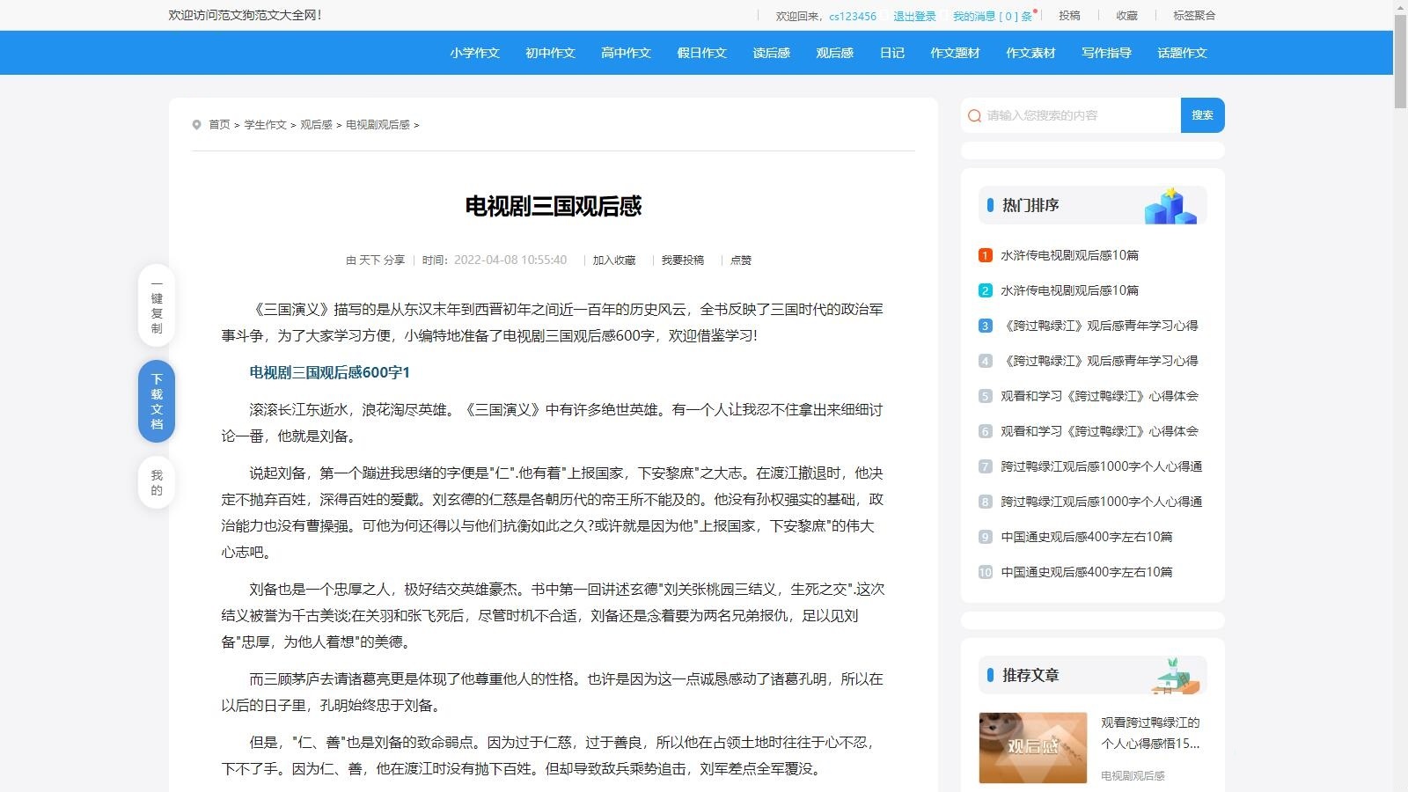The image size is (1408, 792).
Task: Click the location pin icon beside the breadcrumb
Action: 197,124
